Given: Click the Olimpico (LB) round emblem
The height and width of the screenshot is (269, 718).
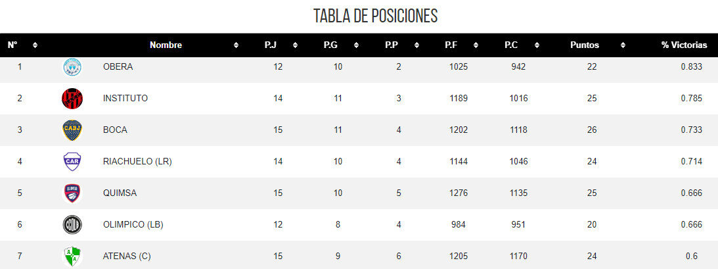Looking at the screenshot, I should 72,225.
